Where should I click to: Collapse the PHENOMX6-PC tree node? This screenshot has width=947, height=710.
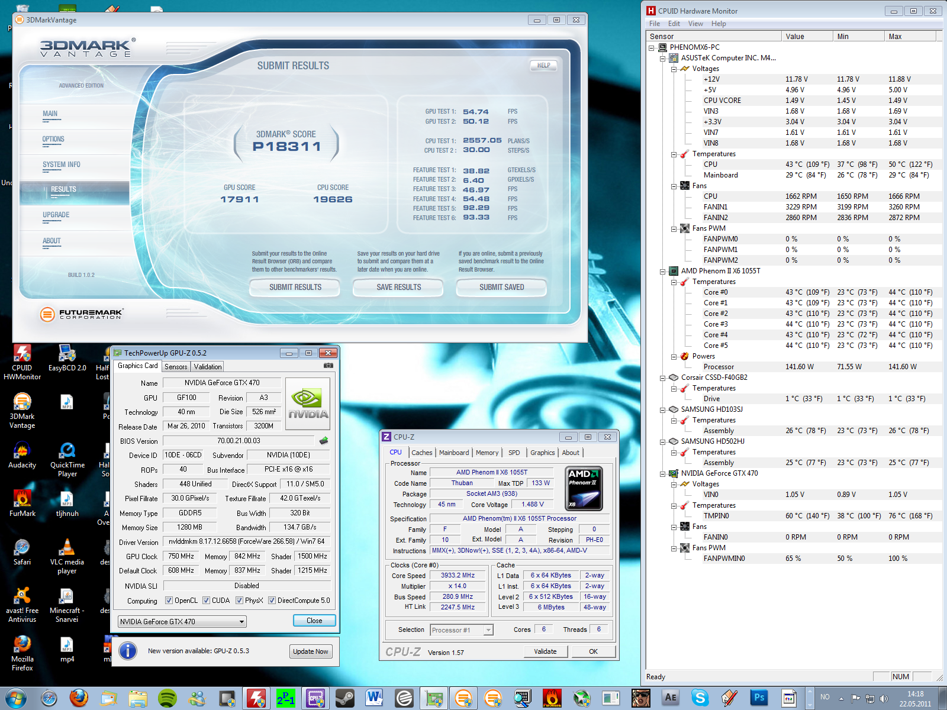(x=652, y=47)
